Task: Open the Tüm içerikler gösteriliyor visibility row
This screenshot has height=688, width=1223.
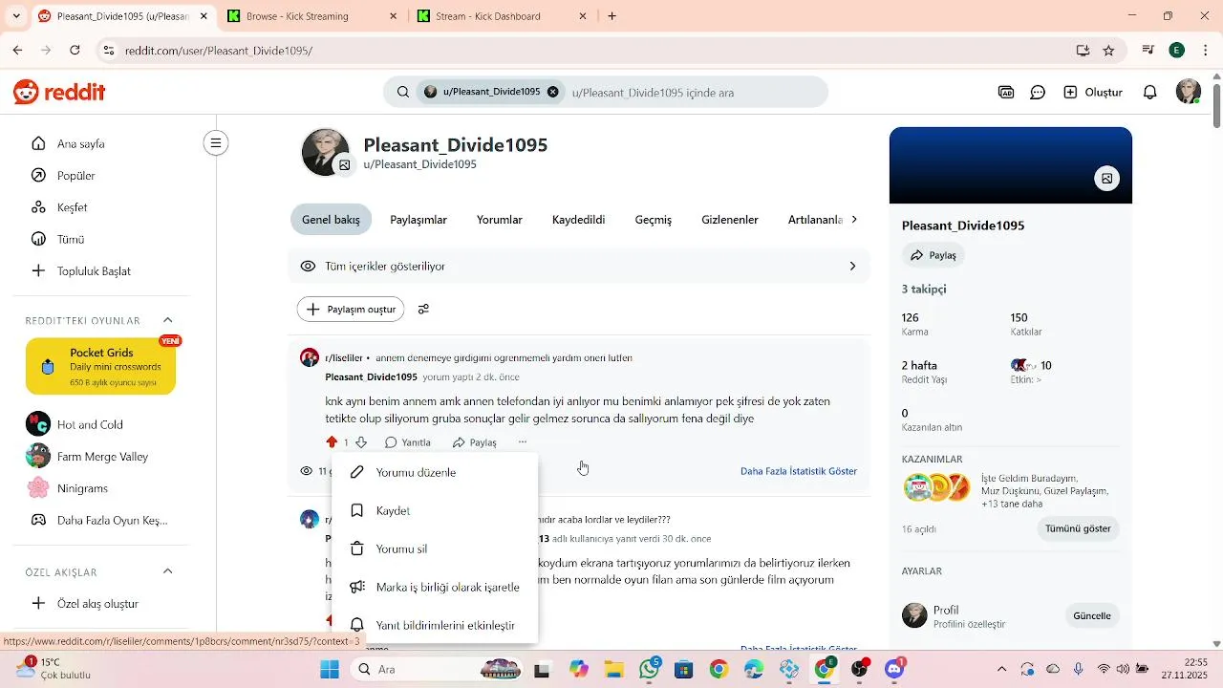Action: pos(579,266)
